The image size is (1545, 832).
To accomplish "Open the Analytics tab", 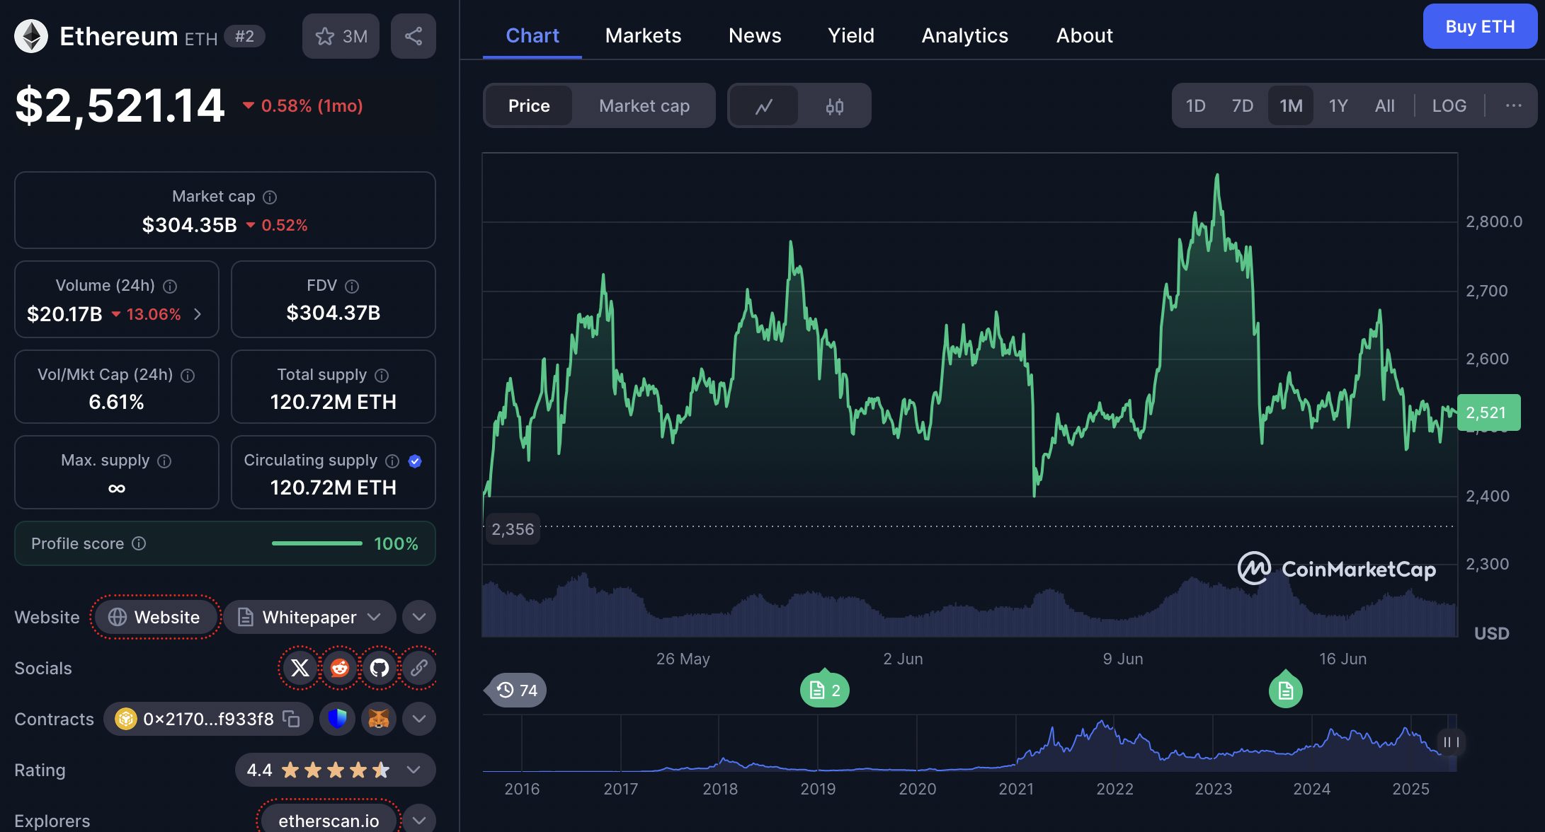I will pyautogui.click(x=965, y=35).
